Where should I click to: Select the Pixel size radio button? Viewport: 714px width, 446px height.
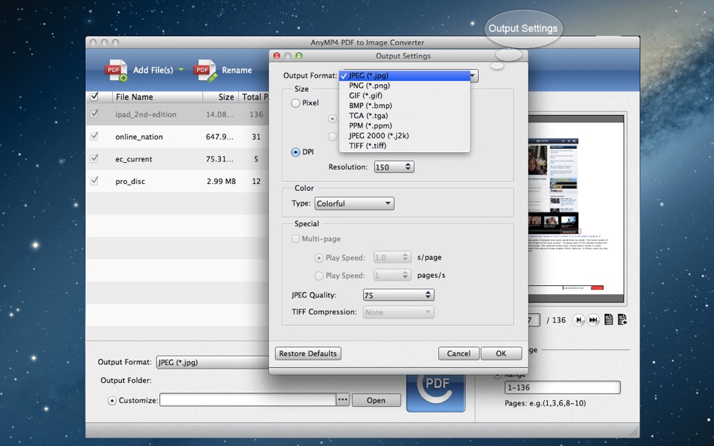pos(295,104)
